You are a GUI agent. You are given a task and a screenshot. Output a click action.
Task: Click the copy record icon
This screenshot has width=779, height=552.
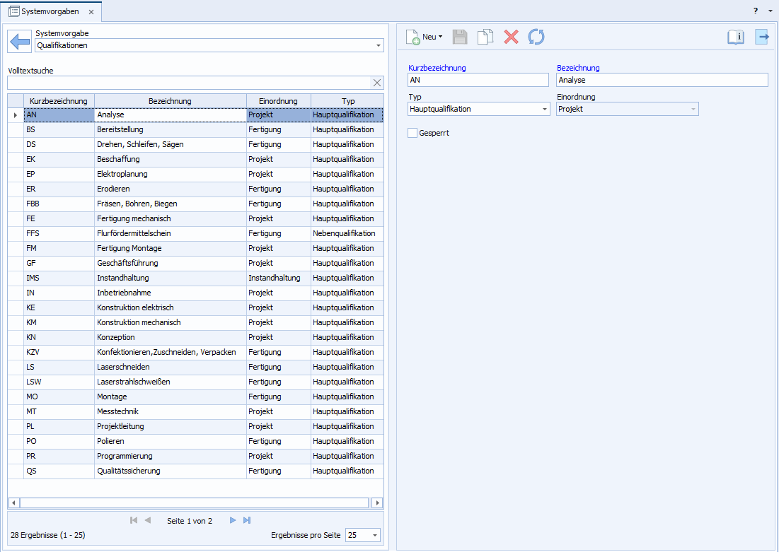(x=485, y=37)
